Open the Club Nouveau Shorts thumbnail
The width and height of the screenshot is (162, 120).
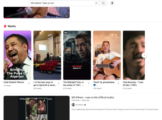coord(134,55)
